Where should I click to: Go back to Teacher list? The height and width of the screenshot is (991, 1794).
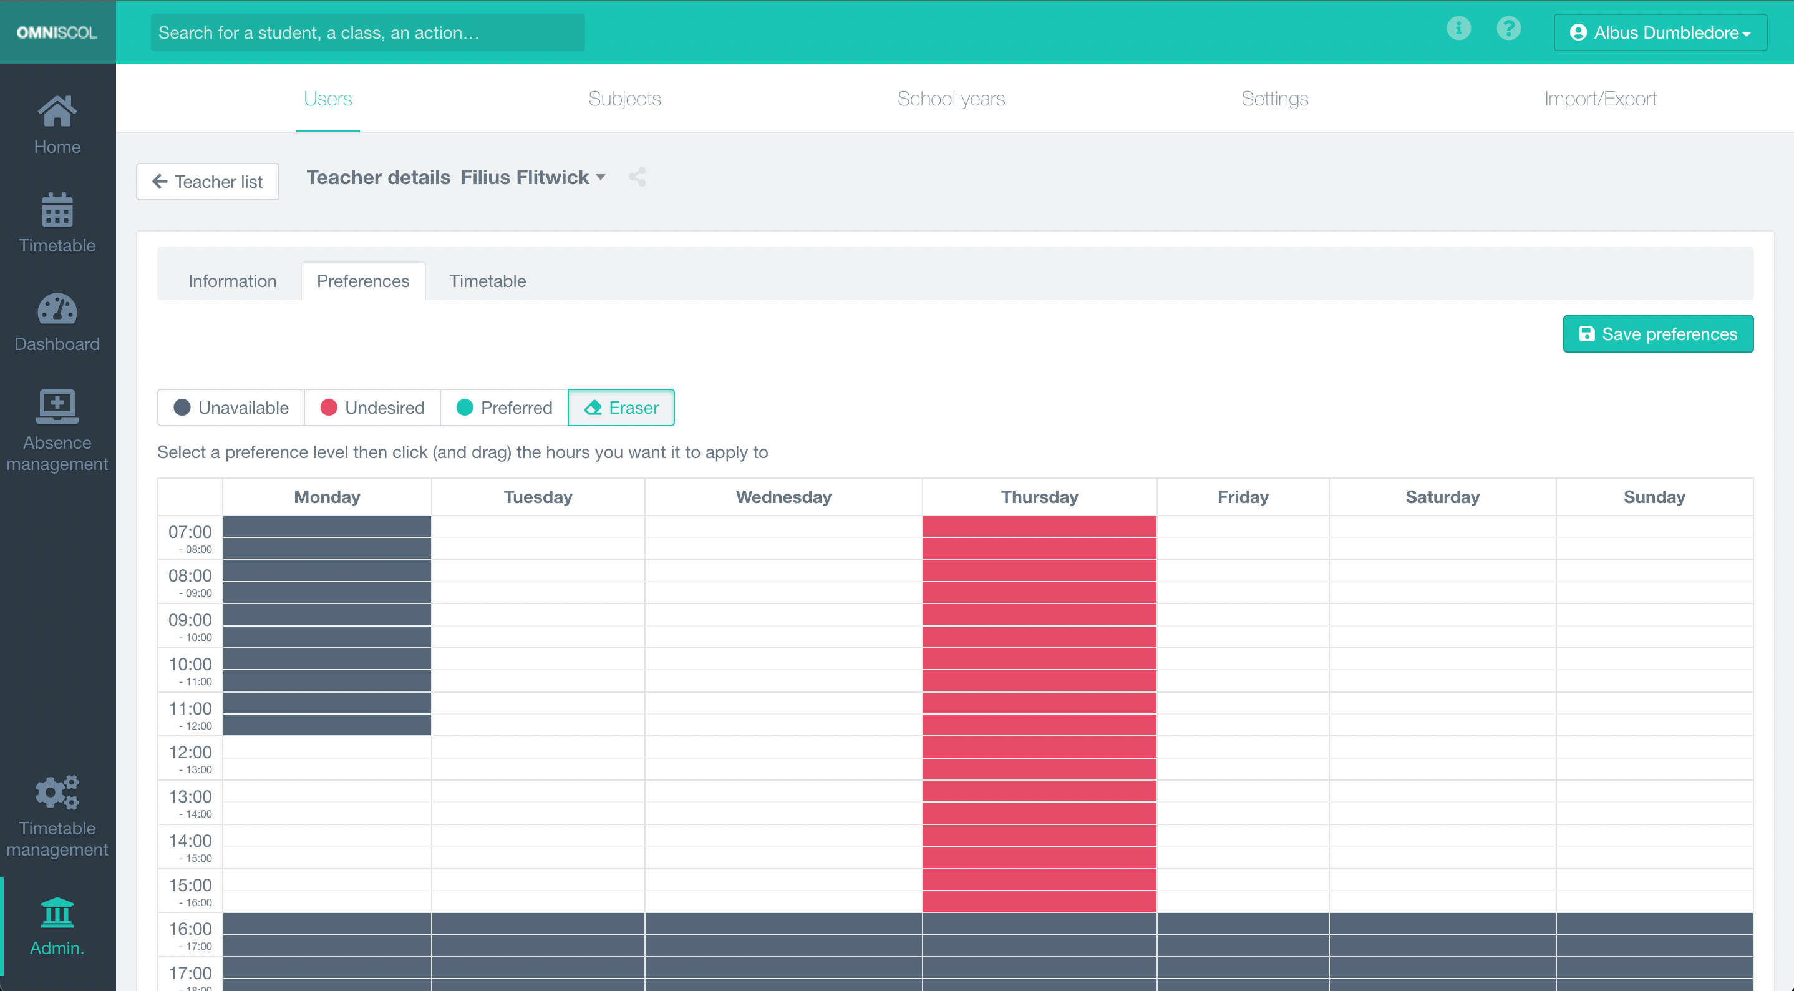pyautogui.click(x=208, y=182)
